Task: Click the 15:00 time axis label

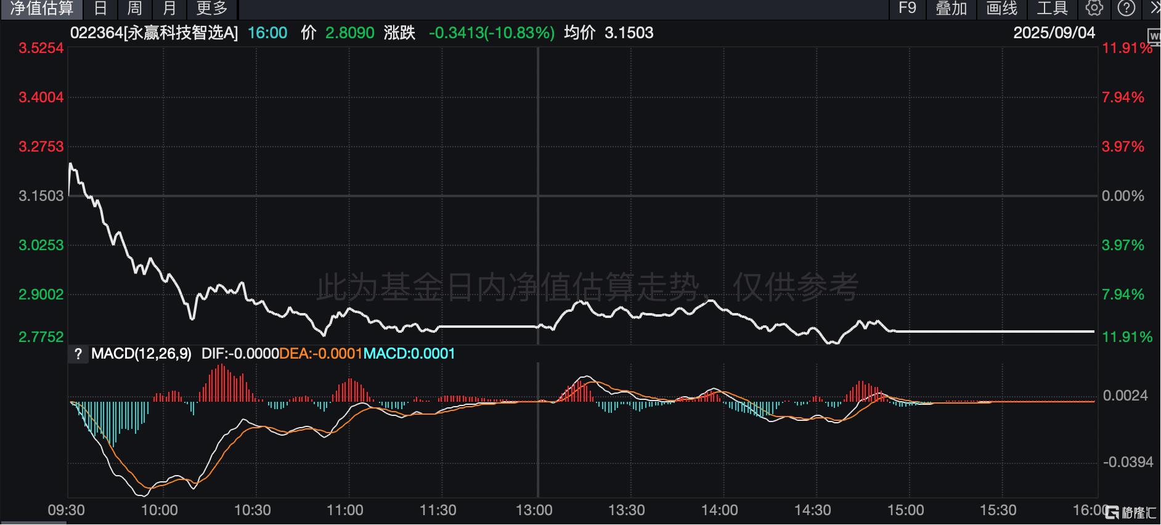Action: (906, 510)
